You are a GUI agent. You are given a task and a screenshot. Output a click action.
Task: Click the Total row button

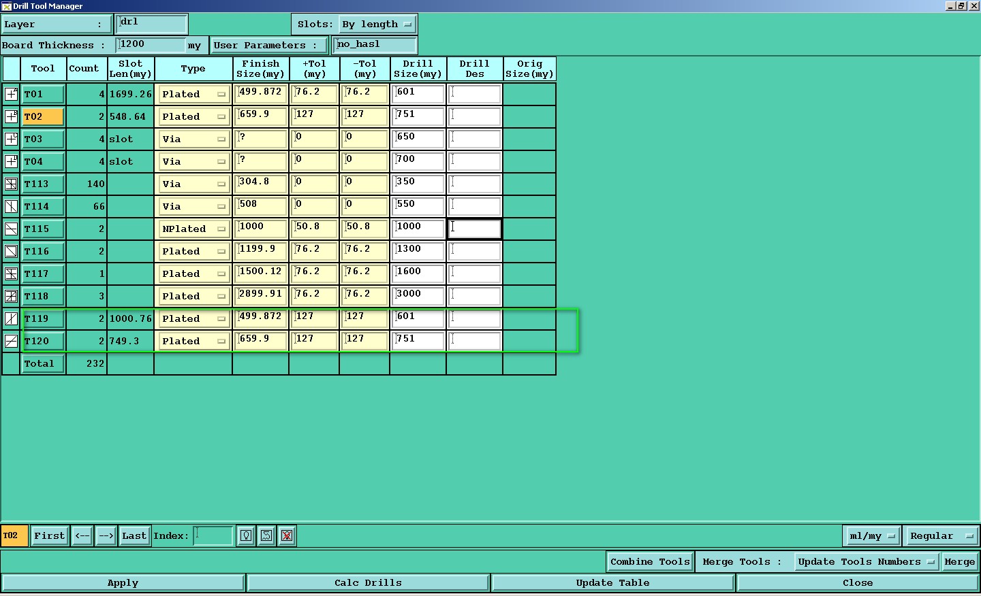[43, 363]
